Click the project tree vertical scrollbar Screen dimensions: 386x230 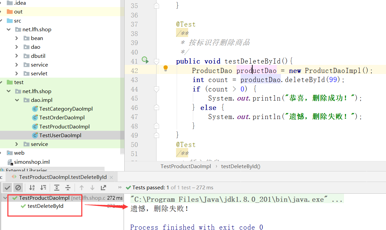pyautogui.click(x=122, y=76)
